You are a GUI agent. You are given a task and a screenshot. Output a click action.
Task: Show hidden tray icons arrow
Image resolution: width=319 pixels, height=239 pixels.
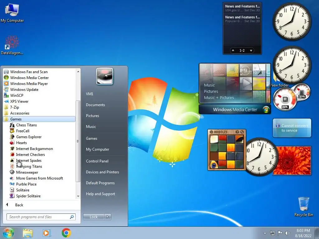(x=265, y=233)
